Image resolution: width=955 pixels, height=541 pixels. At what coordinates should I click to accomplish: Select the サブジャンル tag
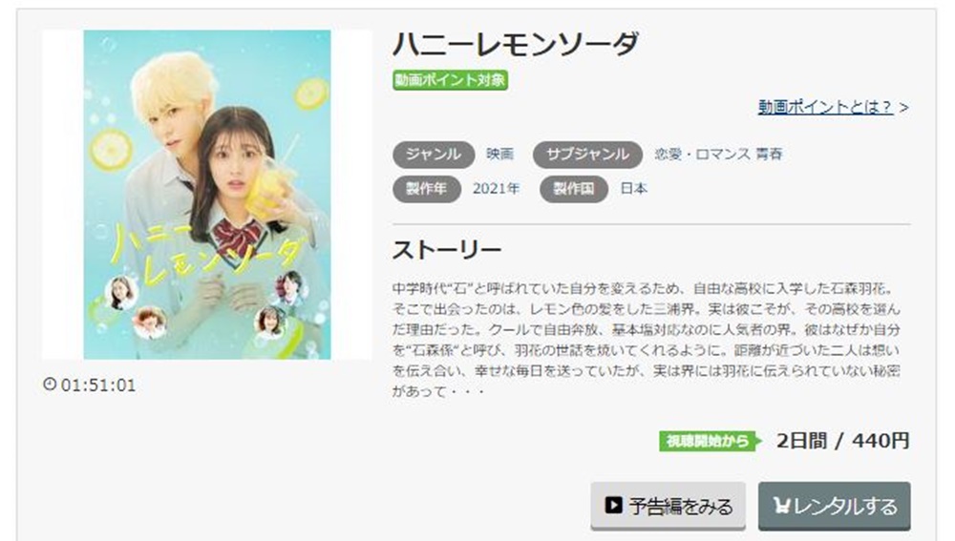587,155
